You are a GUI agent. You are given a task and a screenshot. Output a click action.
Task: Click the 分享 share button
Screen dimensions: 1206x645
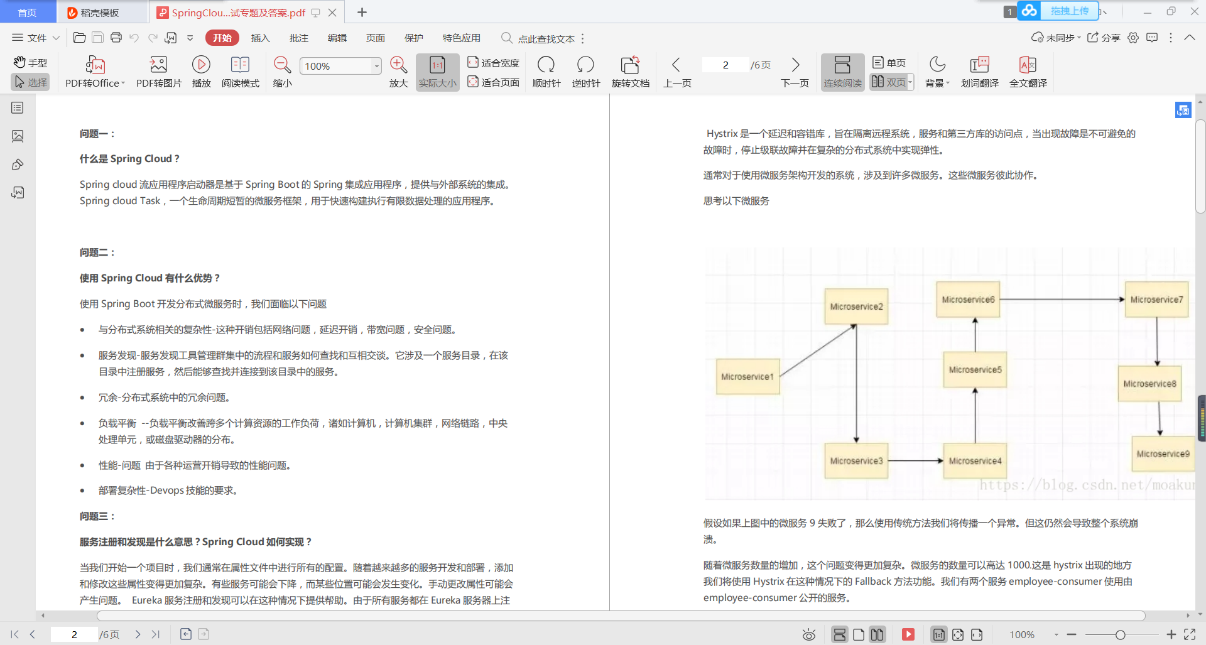[1104, 38]
